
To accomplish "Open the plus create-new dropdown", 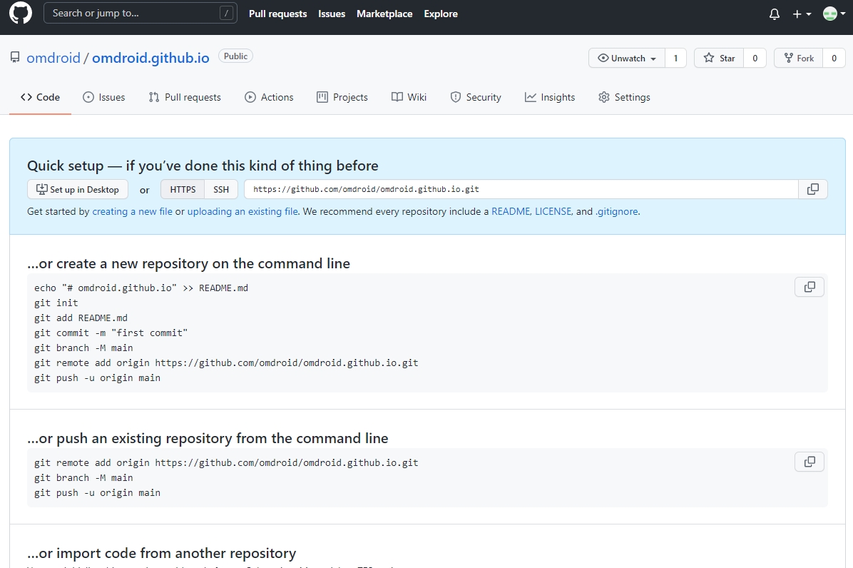I will (x=802, y=14).
